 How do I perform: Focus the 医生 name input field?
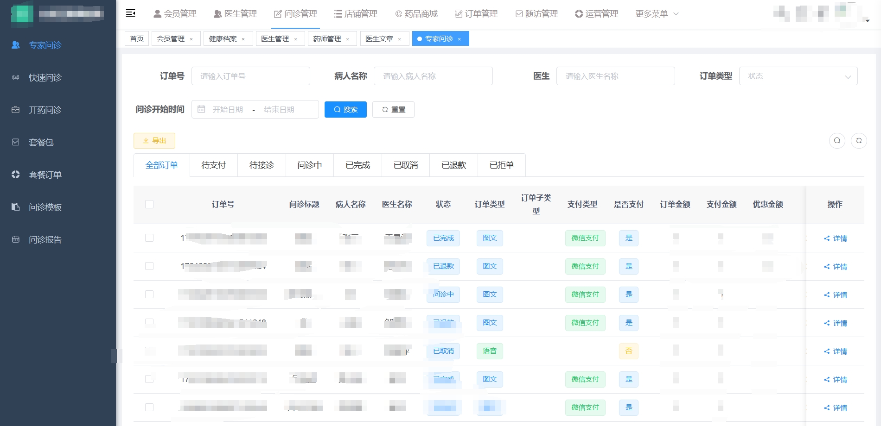coord(616,76)
